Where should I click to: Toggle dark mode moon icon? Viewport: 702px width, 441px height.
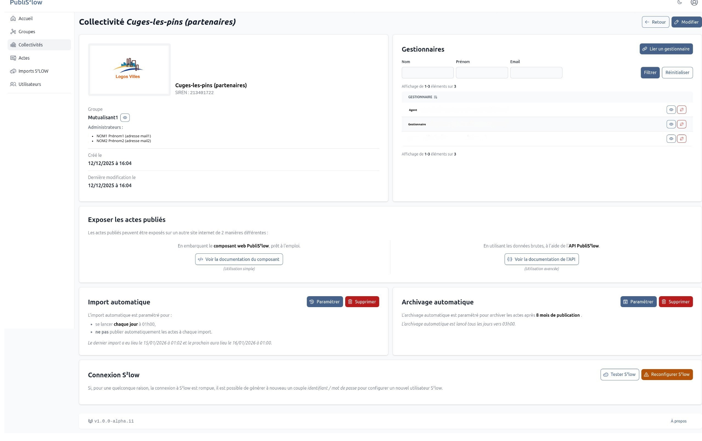[679, 2]
